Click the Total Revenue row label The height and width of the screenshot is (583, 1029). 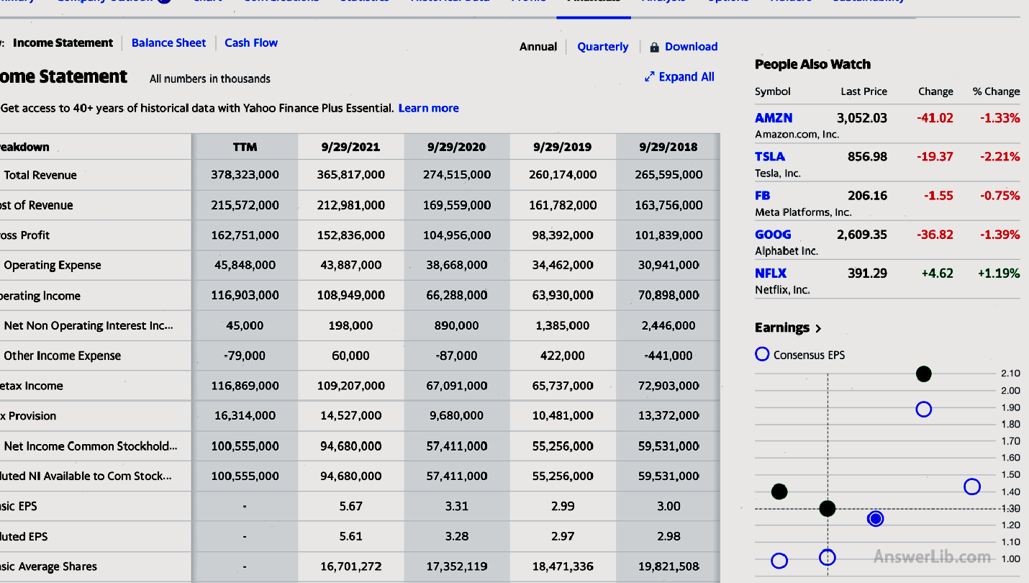click(40, 175)
